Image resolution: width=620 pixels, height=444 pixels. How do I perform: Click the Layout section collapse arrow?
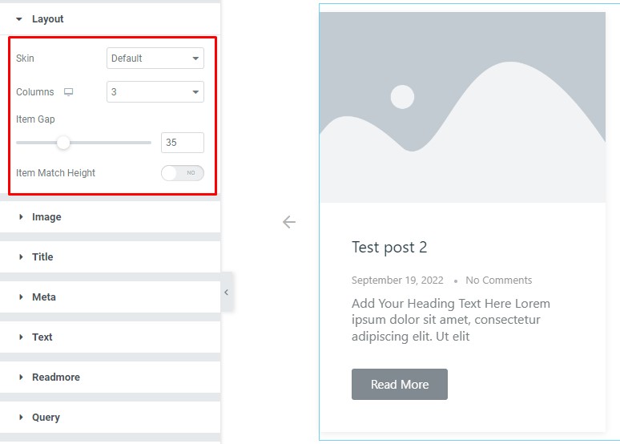tap(19, 19)
